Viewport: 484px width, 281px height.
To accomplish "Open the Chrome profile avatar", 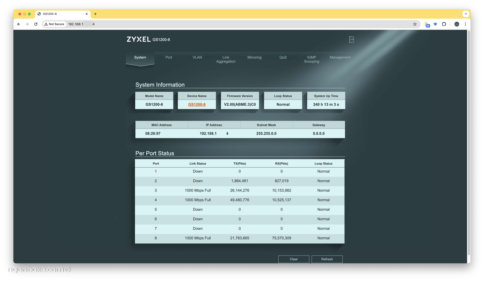I will [x=457, y=24].
